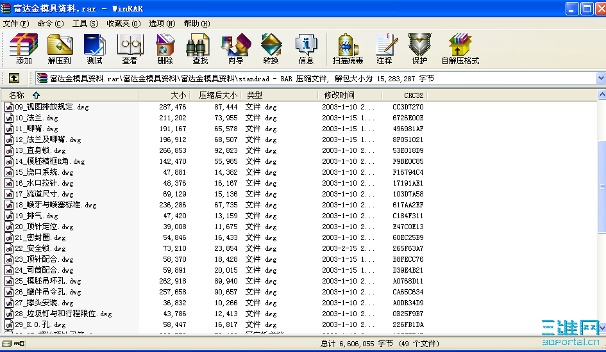Click the key password icon in status bar

click(19, 344)
